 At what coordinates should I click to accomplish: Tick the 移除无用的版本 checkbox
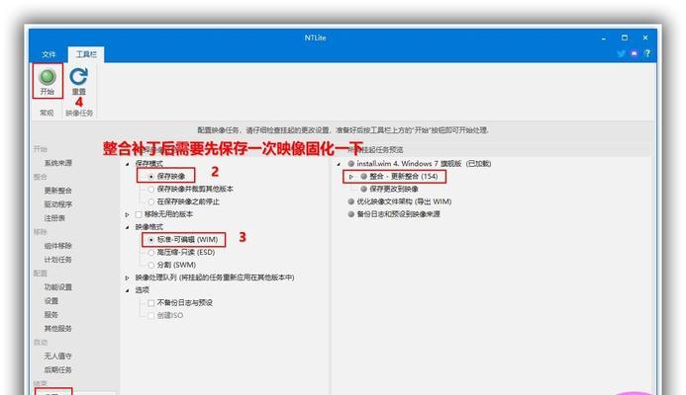pos(139,214)
